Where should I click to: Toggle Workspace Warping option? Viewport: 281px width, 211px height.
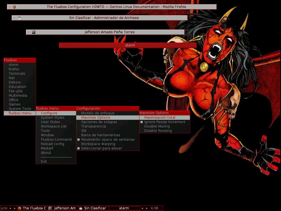point(108,144)
